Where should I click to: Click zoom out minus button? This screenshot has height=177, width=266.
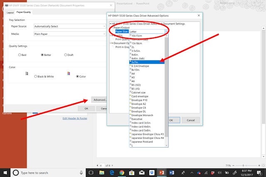pos(234,165)
